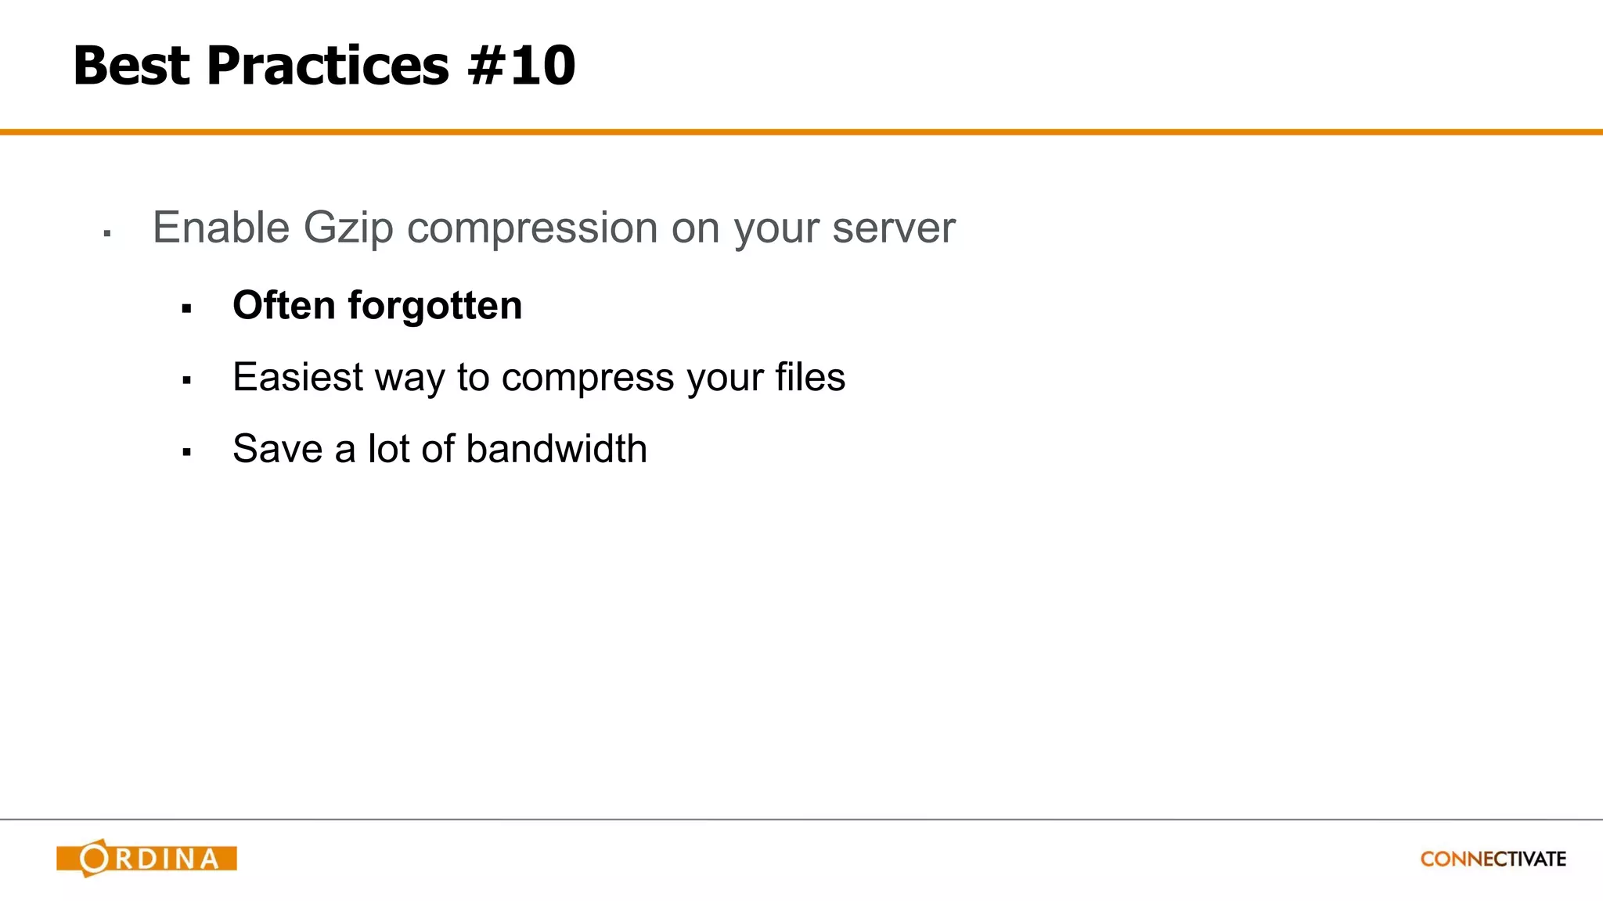The width and height of the screenshot is (1603, 901).
Task: Click the word Gzip in the heading
Action: (x=348, y=228)
